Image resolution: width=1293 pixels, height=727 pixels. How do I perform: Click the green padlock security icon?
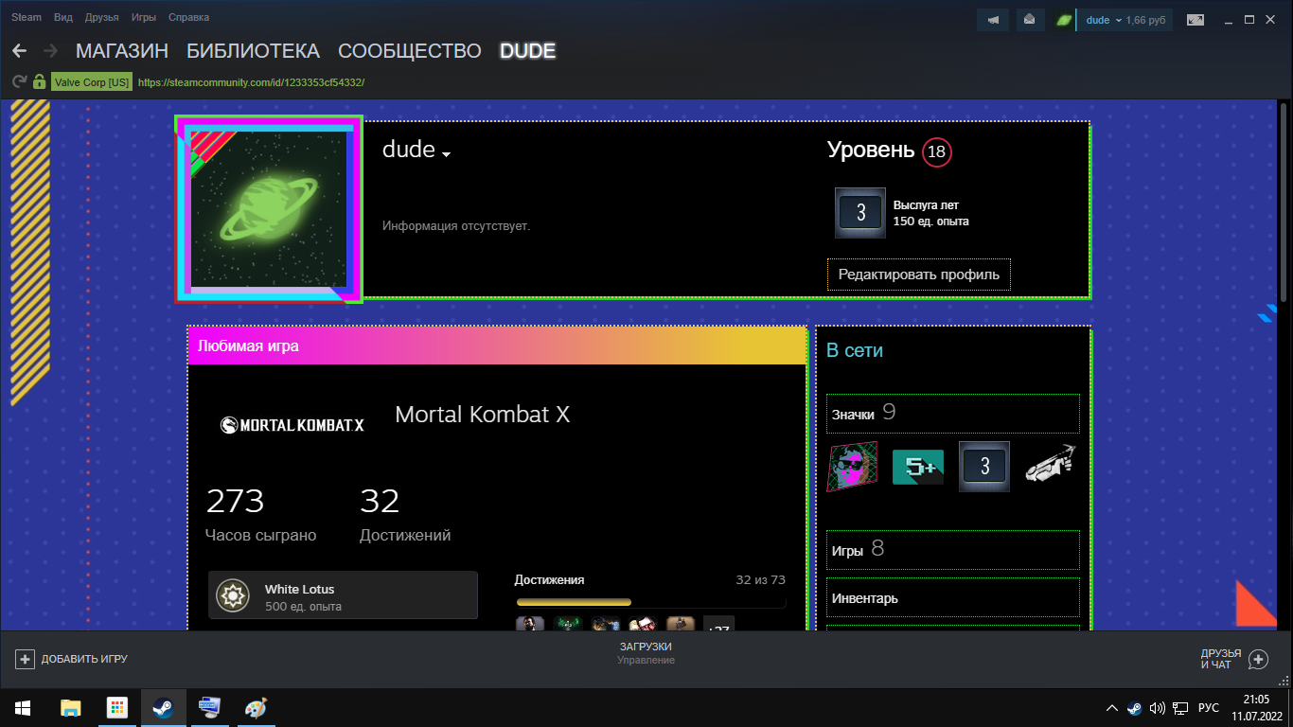[39, 82]
